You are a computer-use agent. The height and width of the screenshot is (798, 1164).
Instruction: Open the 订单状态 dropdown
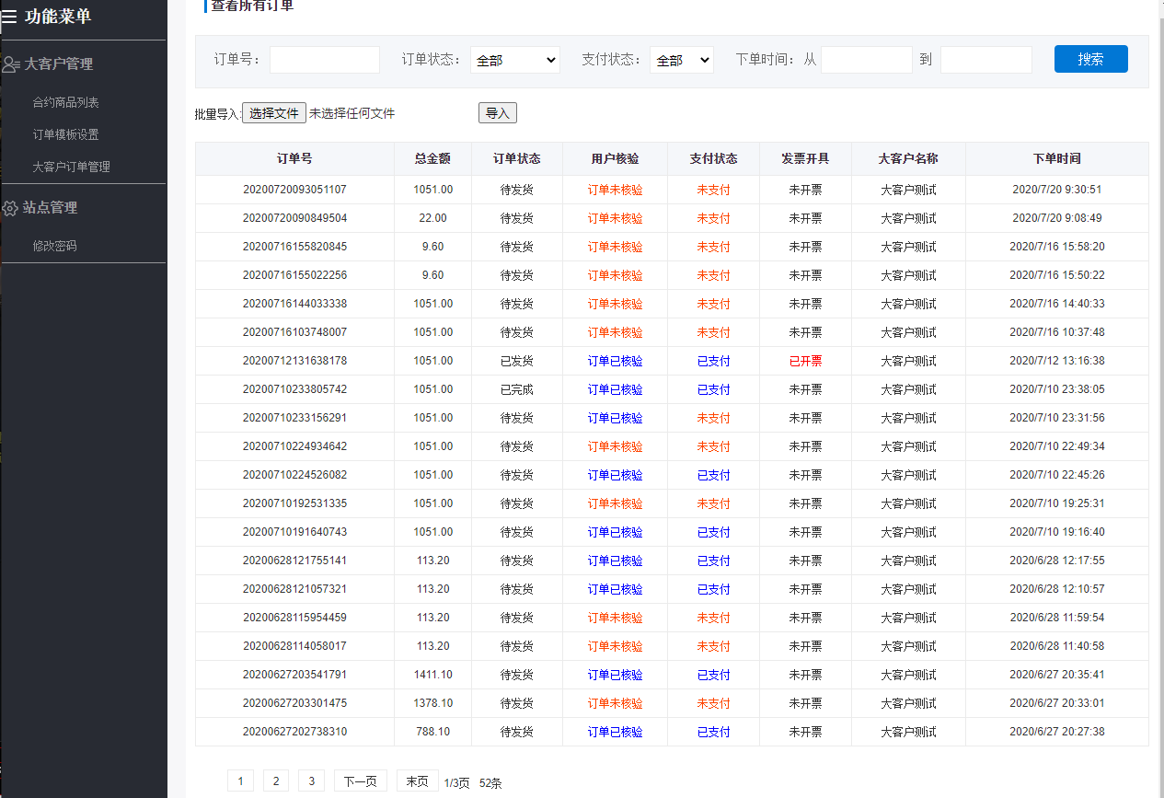point(515,60)
